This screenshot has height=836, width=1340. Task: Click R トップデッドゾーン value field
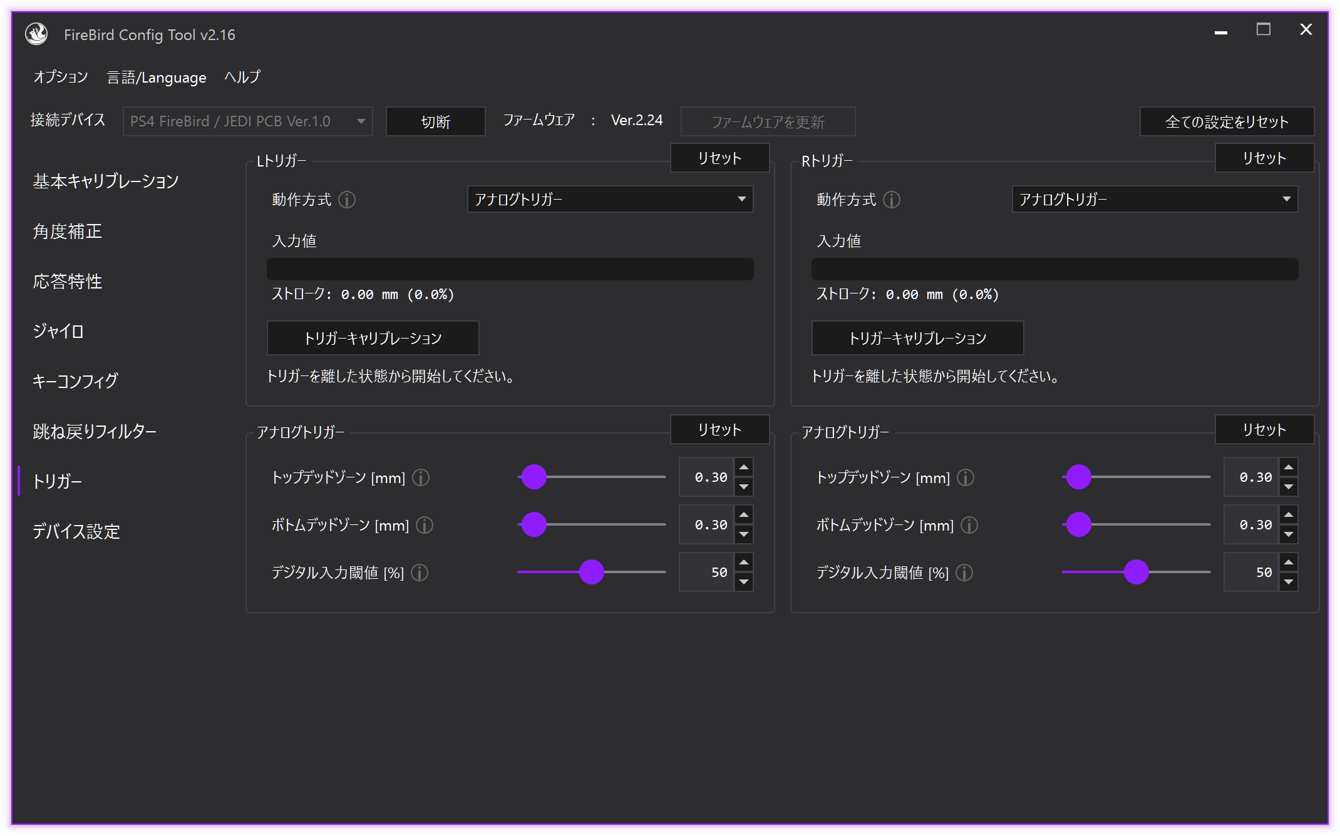1252,477
